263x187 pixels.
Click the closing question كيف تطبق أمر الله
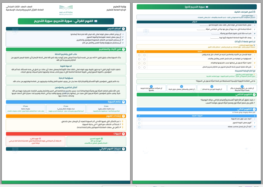[228, 100]
